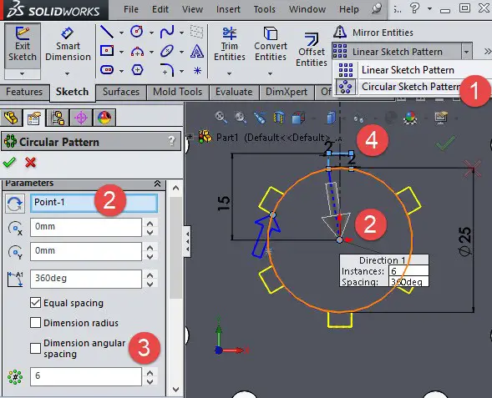492x398 pixels.
Task: Click the Point-1 pattern center field
Action: tap(94, 203)
